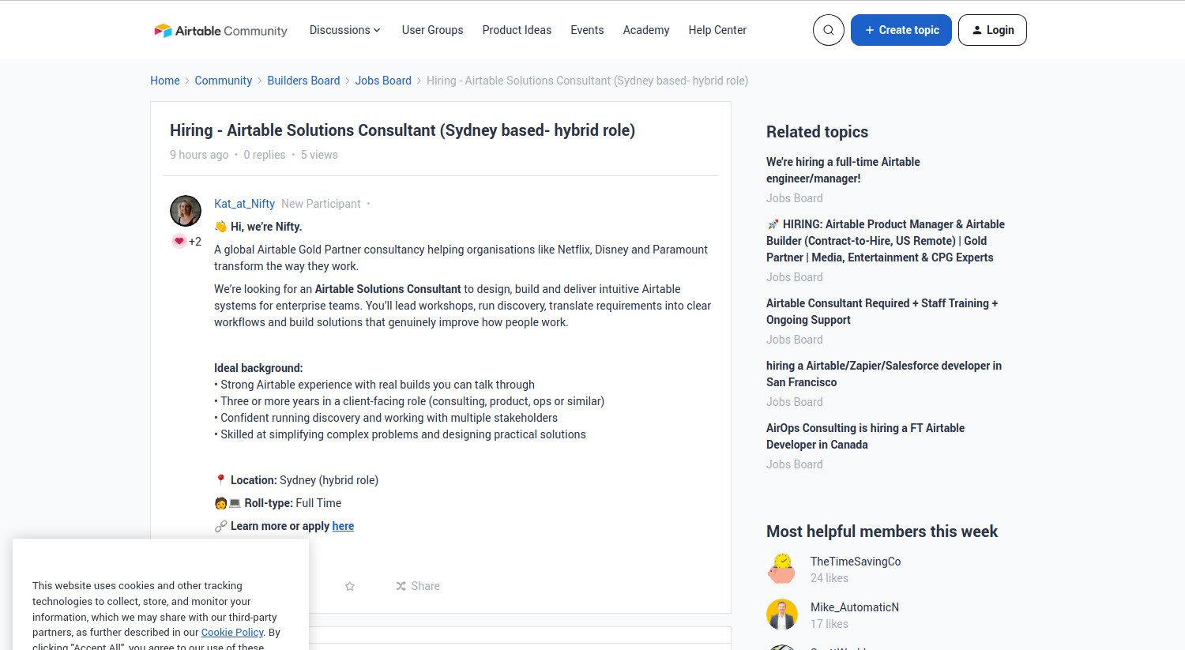
Task: Open the Help Center
Action: [717, 29]
